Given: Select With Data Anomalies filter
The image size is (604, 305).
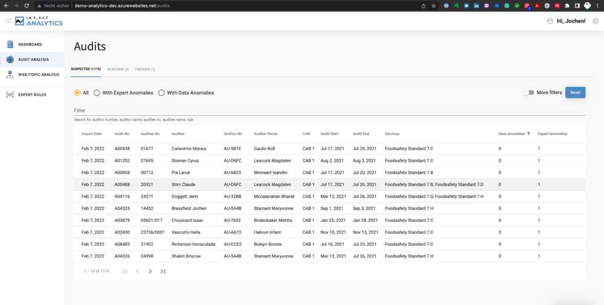Looking at the screenshot, I should tap(161, 93).
